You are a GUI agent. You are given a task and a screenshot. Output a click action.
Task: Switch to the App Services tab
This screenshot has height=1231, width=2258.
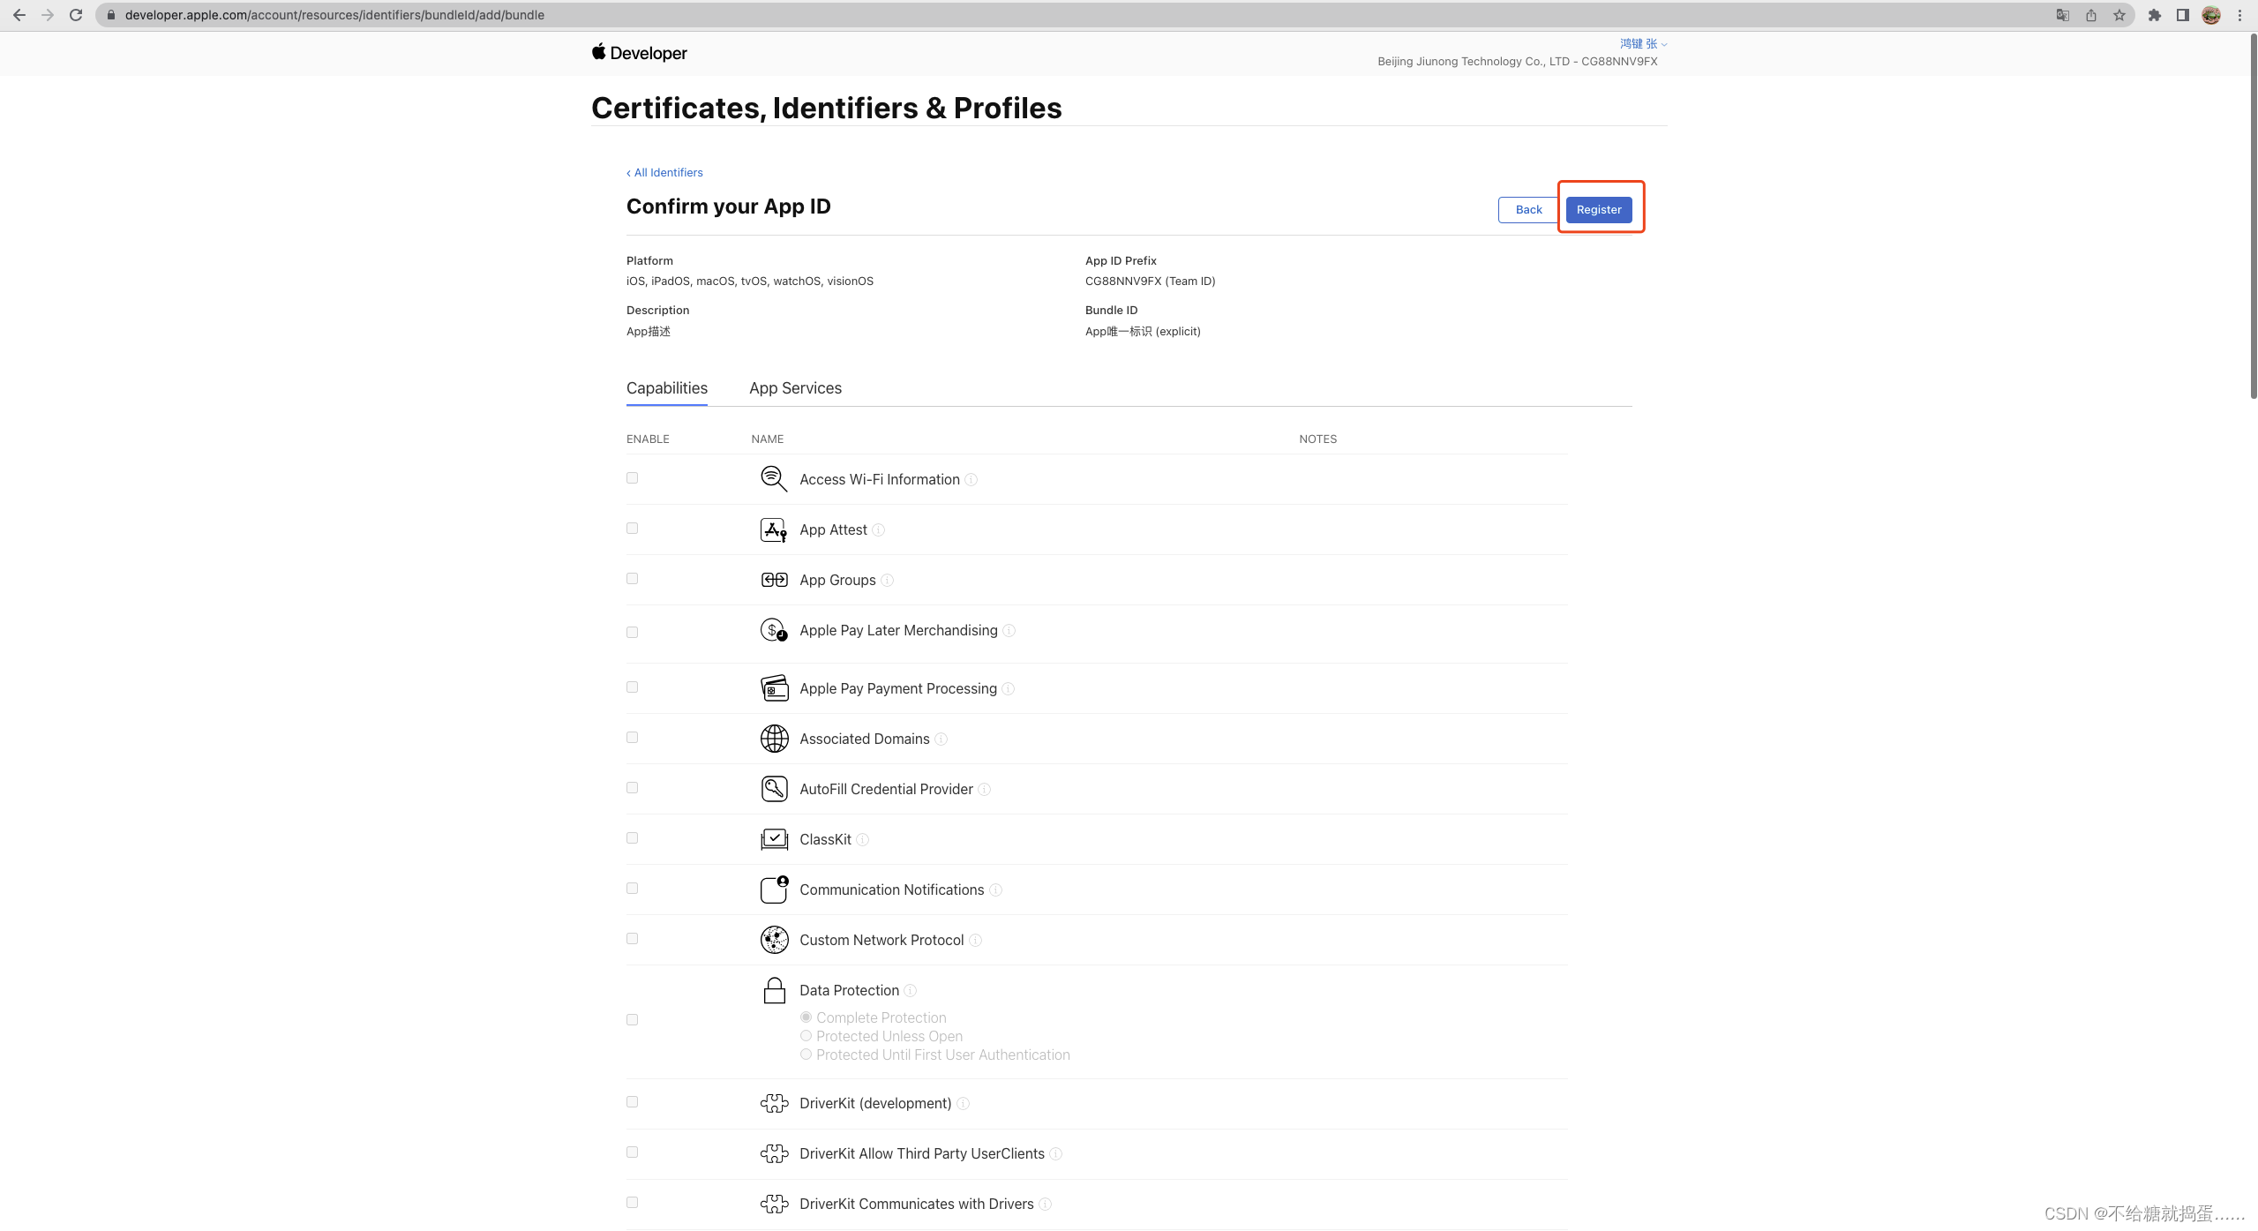[795, 388]
